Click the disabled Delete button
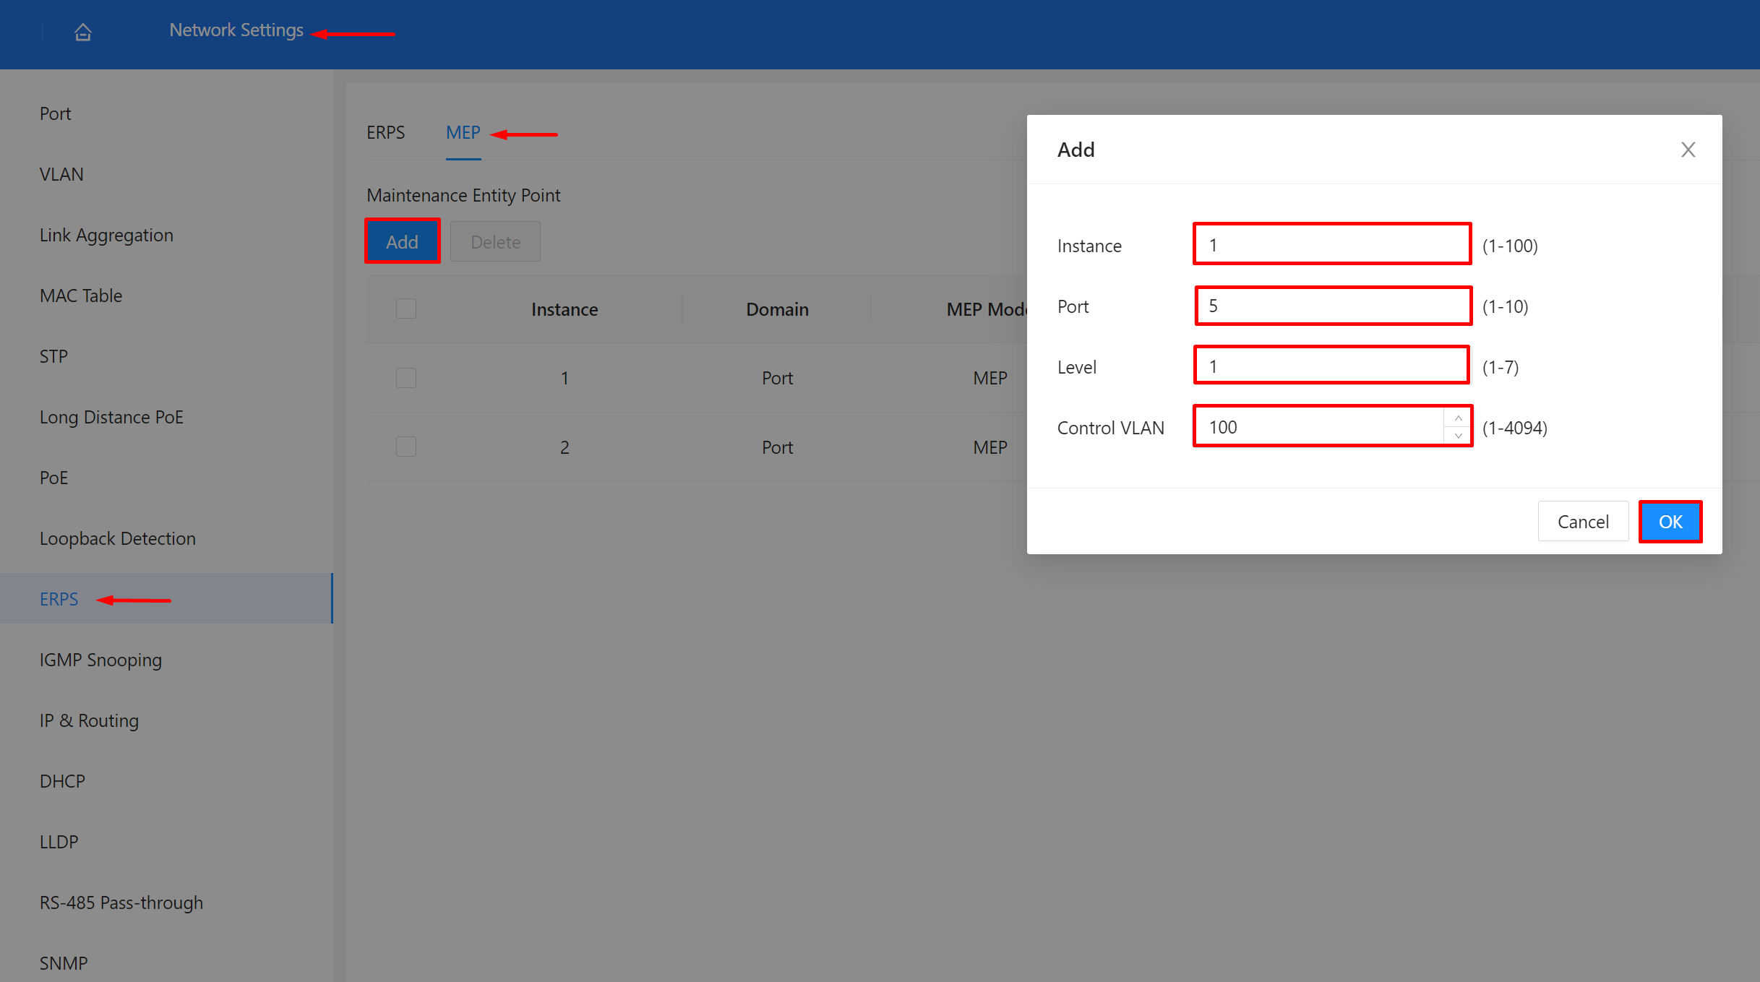The image size is (1760, 982). pyautogui.click(x=495, y=241)
